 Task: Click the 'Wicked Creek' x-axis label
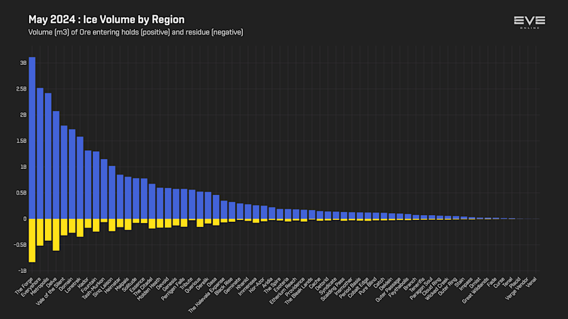point(437,288)
